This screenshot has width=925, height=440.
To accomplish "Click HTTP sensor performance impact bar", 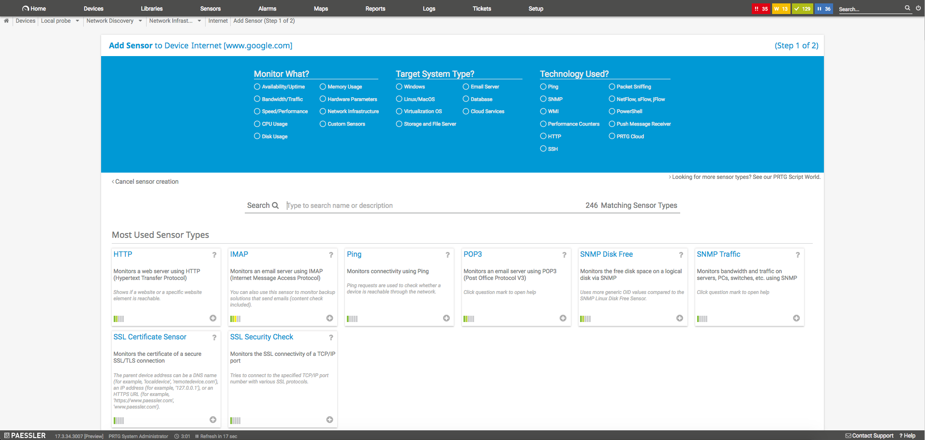I will coord(119,319).
